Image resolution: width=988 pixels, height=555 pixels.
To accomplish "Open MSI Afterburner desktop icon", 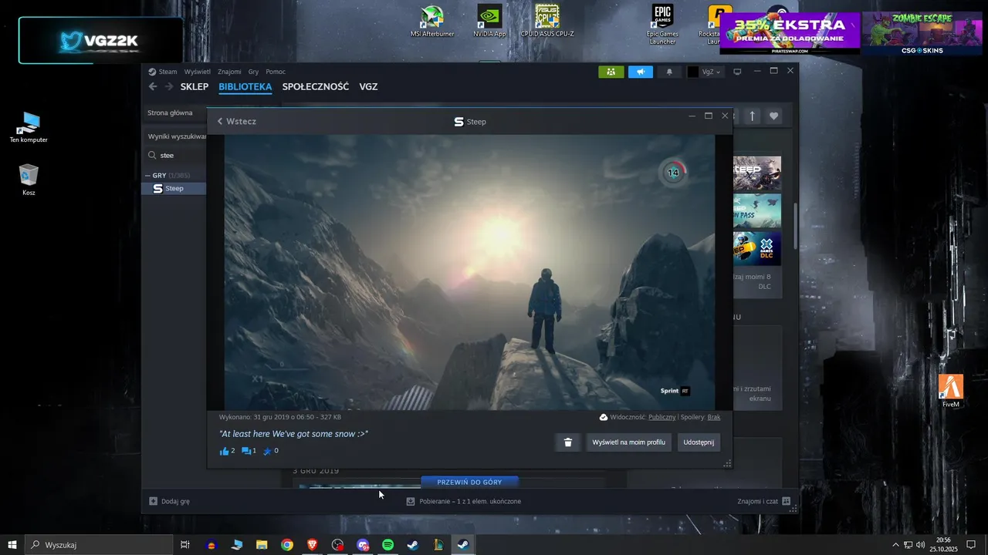I will (x=431, y=21).
